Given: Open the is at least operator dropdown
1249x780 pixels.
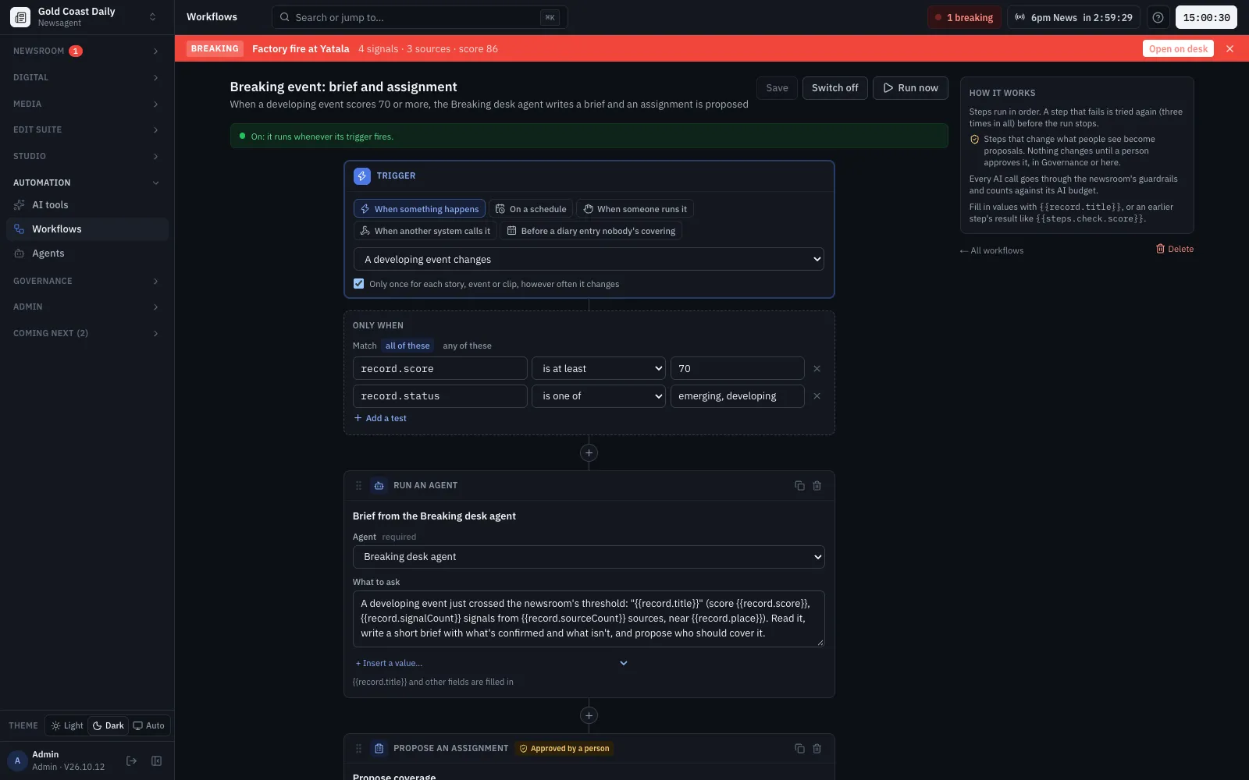Looking at the screenshot, I should (x=599, y=368).
